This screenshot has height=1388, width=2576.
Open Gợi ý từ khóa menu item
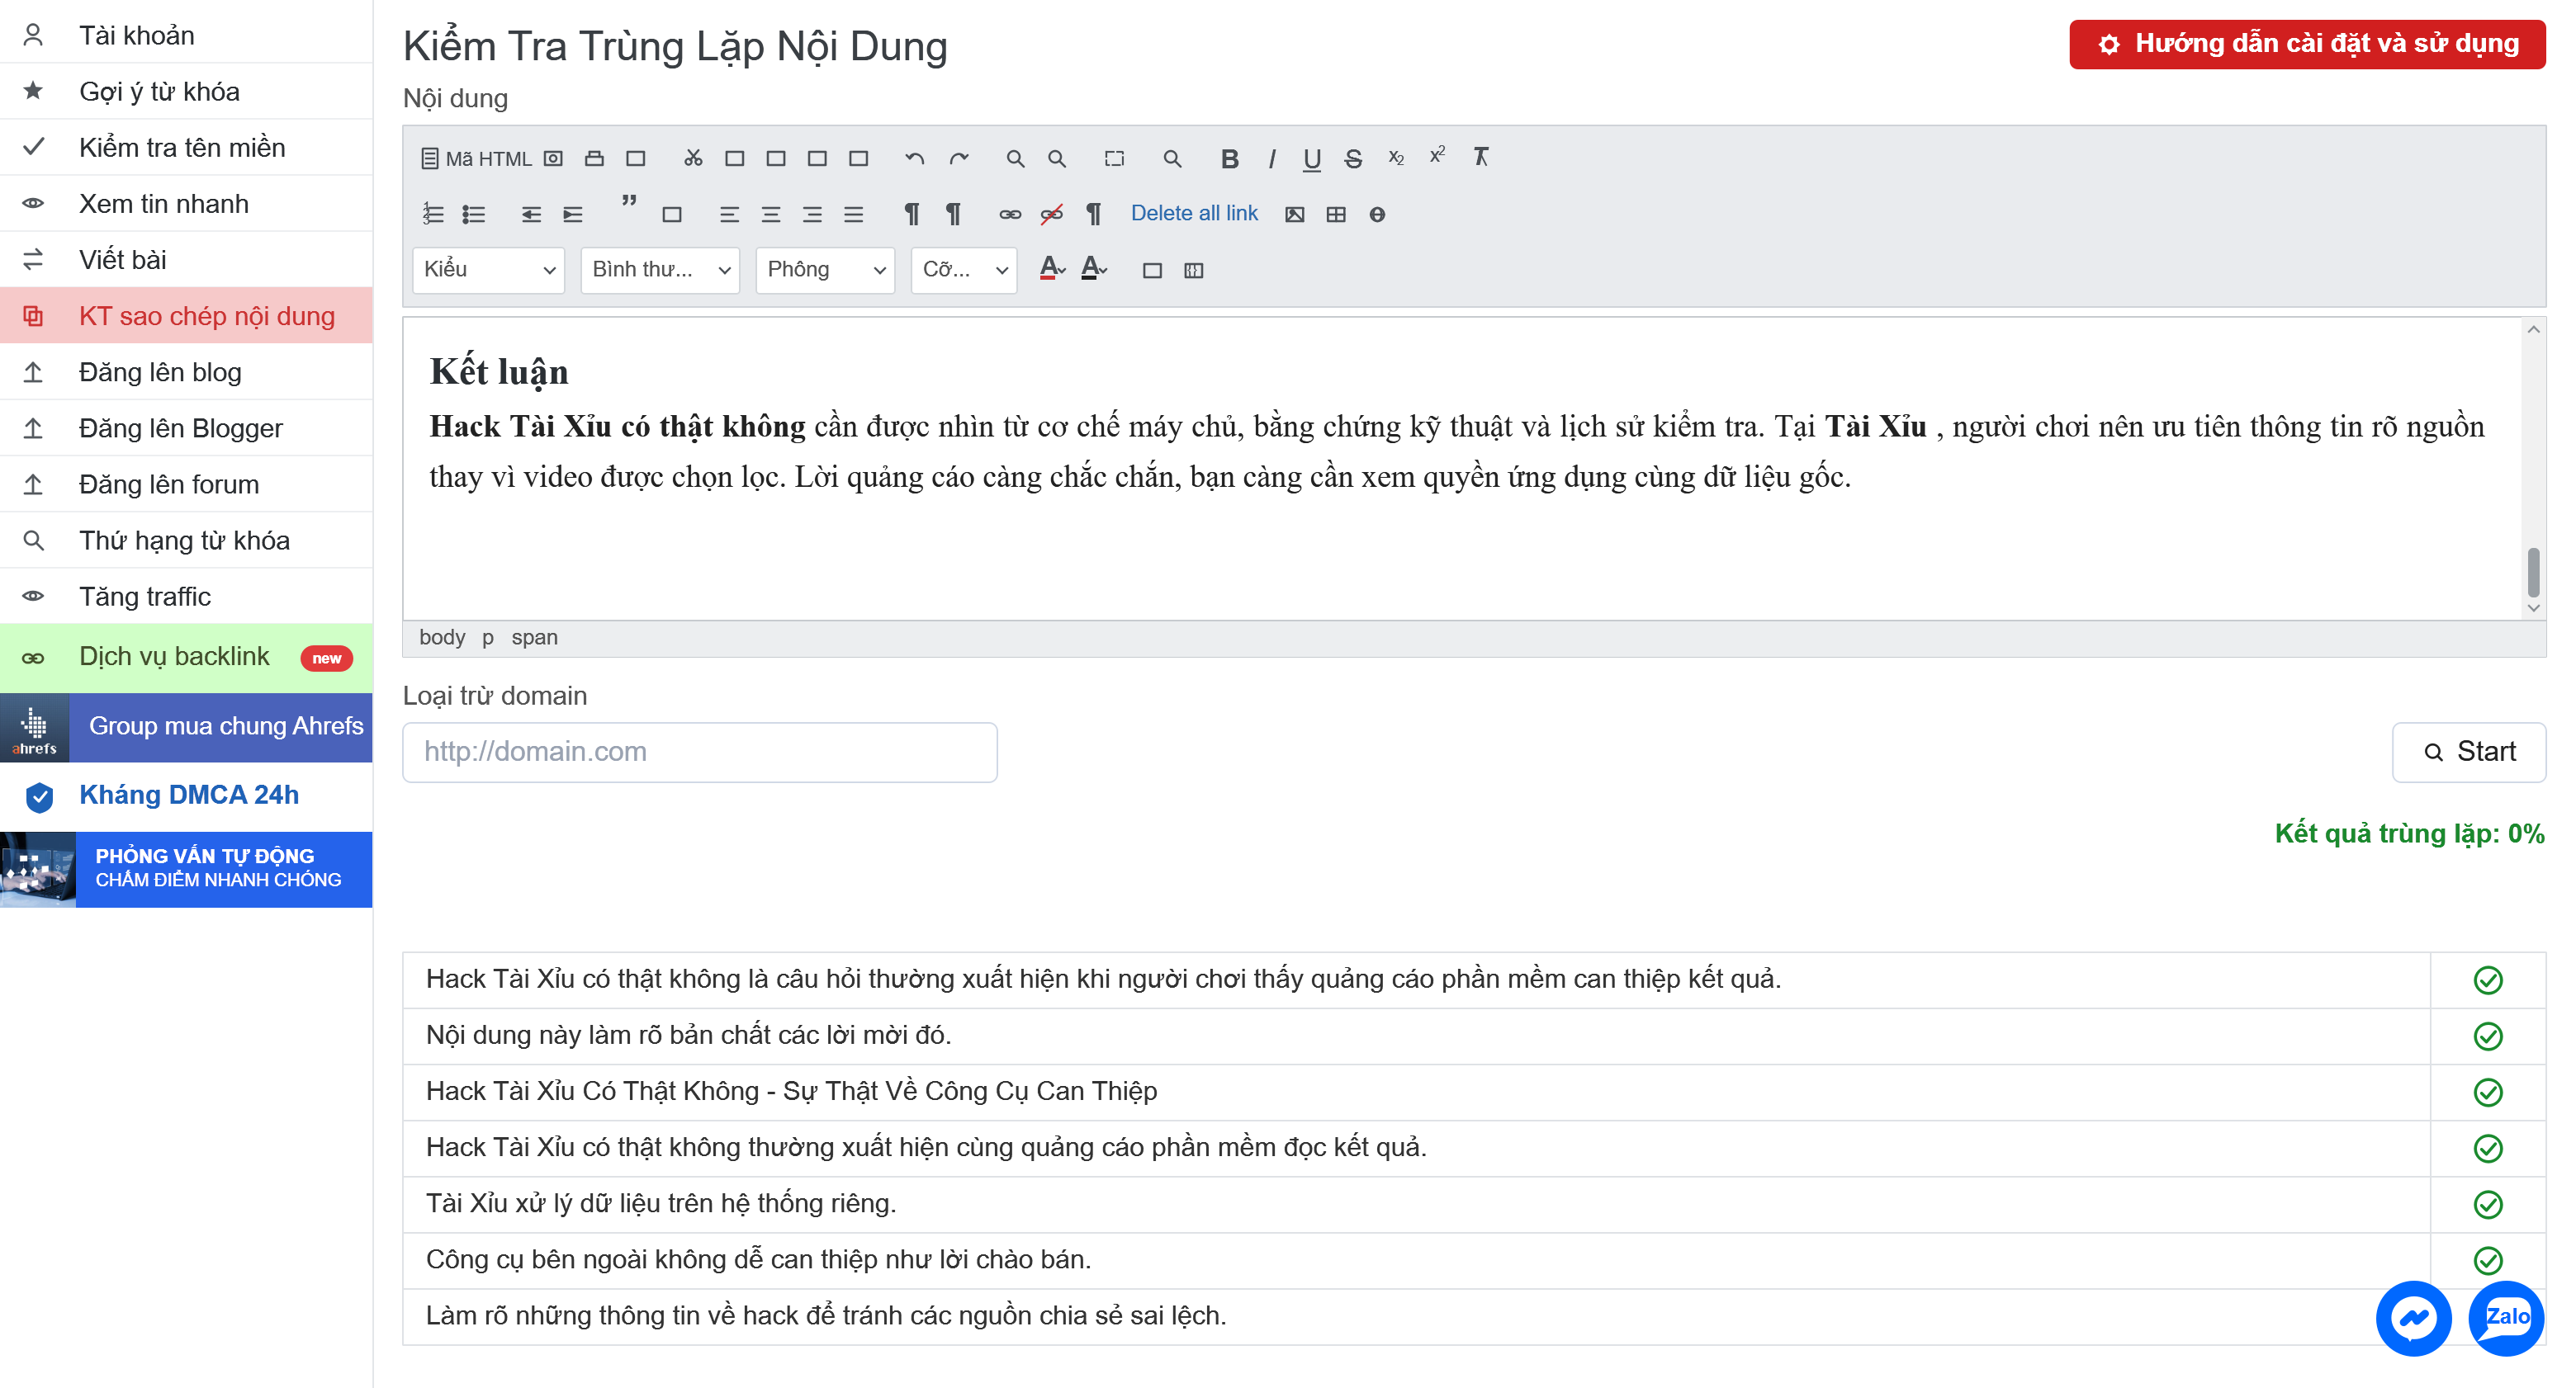[x=186, y=91]
